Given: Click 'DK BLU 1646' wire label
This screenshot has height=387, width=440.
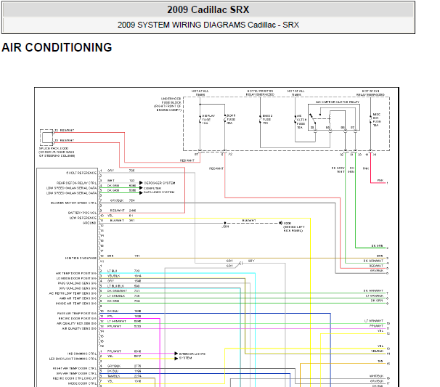Looking at the screenshot, I should (124, 311).
